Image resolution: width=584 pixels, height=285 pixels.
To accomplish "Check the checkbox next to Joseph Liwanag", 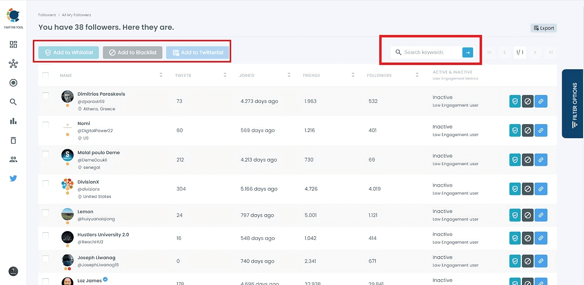I will (x=46, y=259).
